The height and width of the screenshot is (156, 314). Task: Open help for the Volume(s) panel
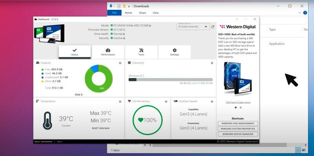tap(212, 63)
